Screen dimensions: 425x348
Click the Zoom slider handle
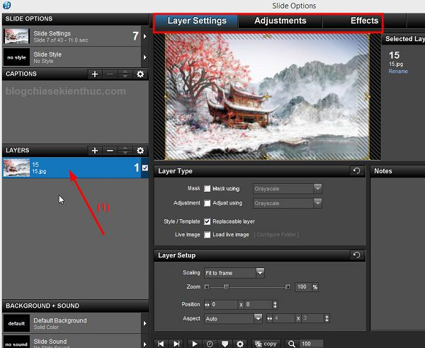tap(226, 287)
